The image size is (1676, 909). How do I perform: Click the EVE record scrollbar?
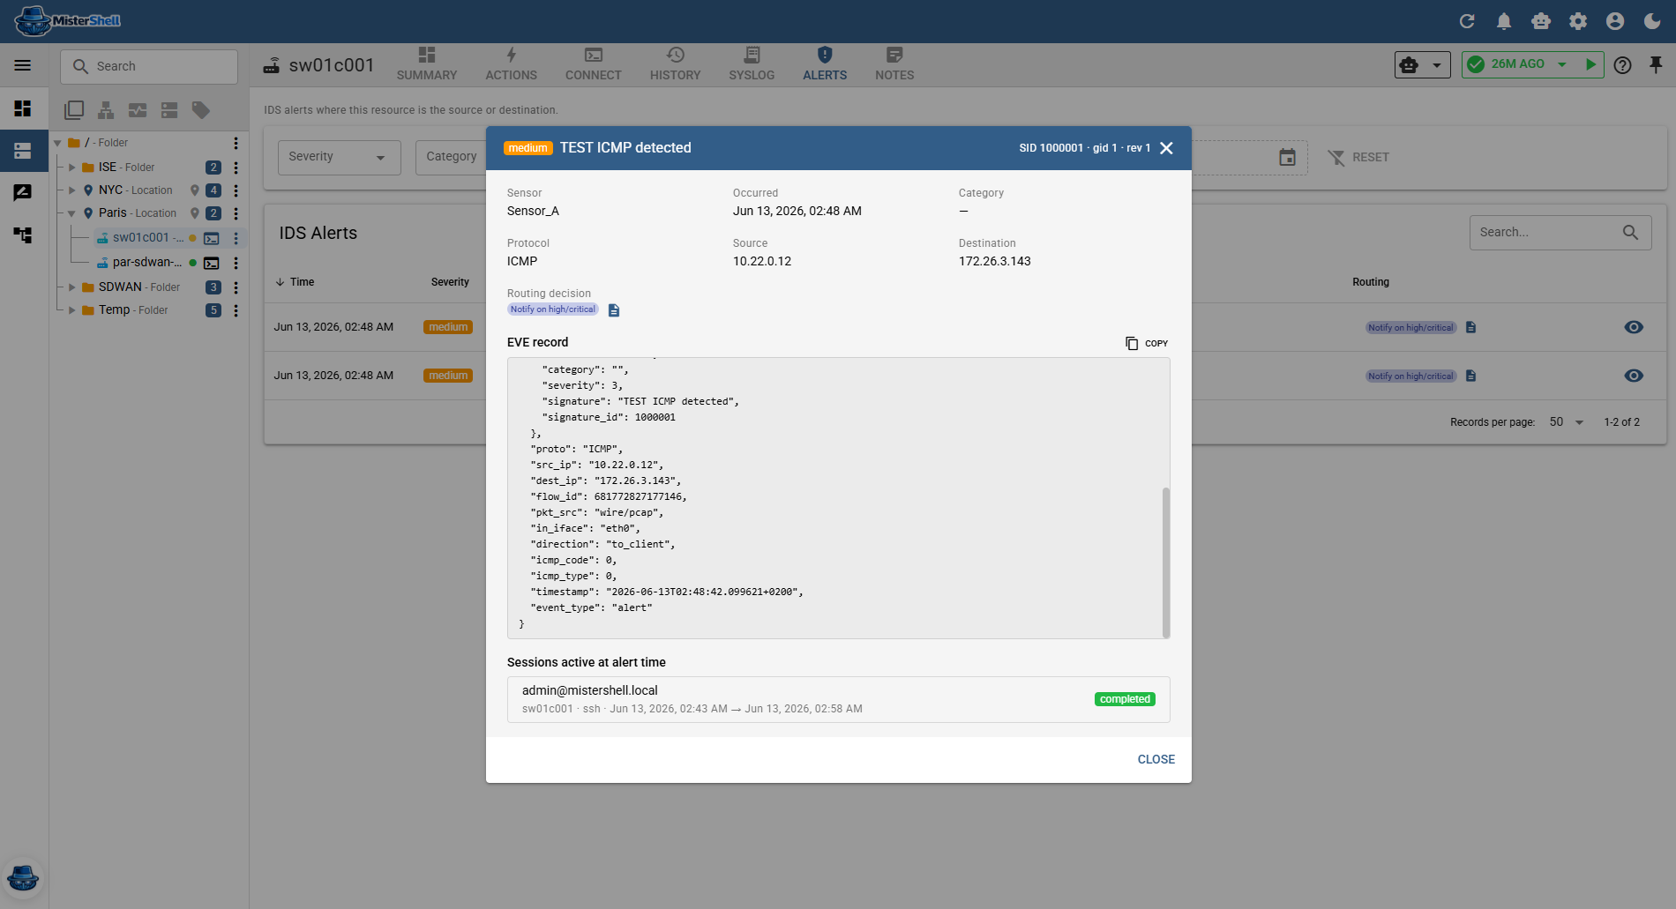[x=1166, y=562]
